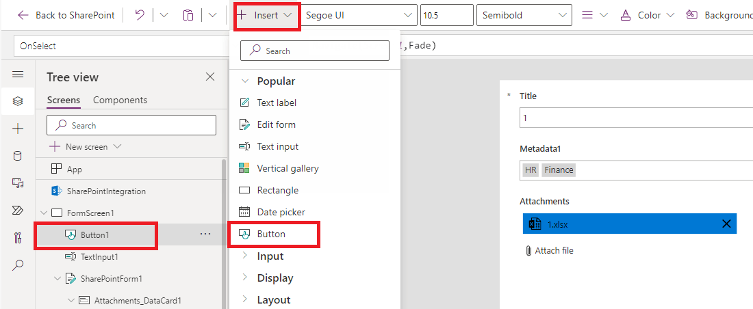This screenshot has width=753, height=309.
Task: Open the Segoe UI font dropdown
Action: (x=359, y=15)
